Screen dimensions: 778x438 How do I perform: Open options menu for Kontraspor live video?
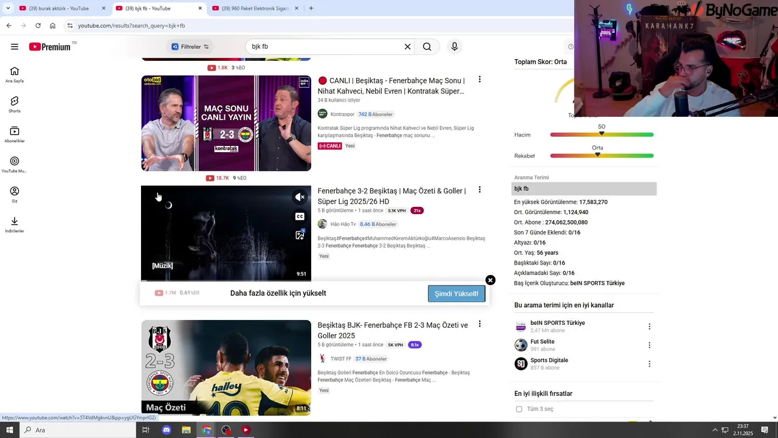click(x=480, y=80)
